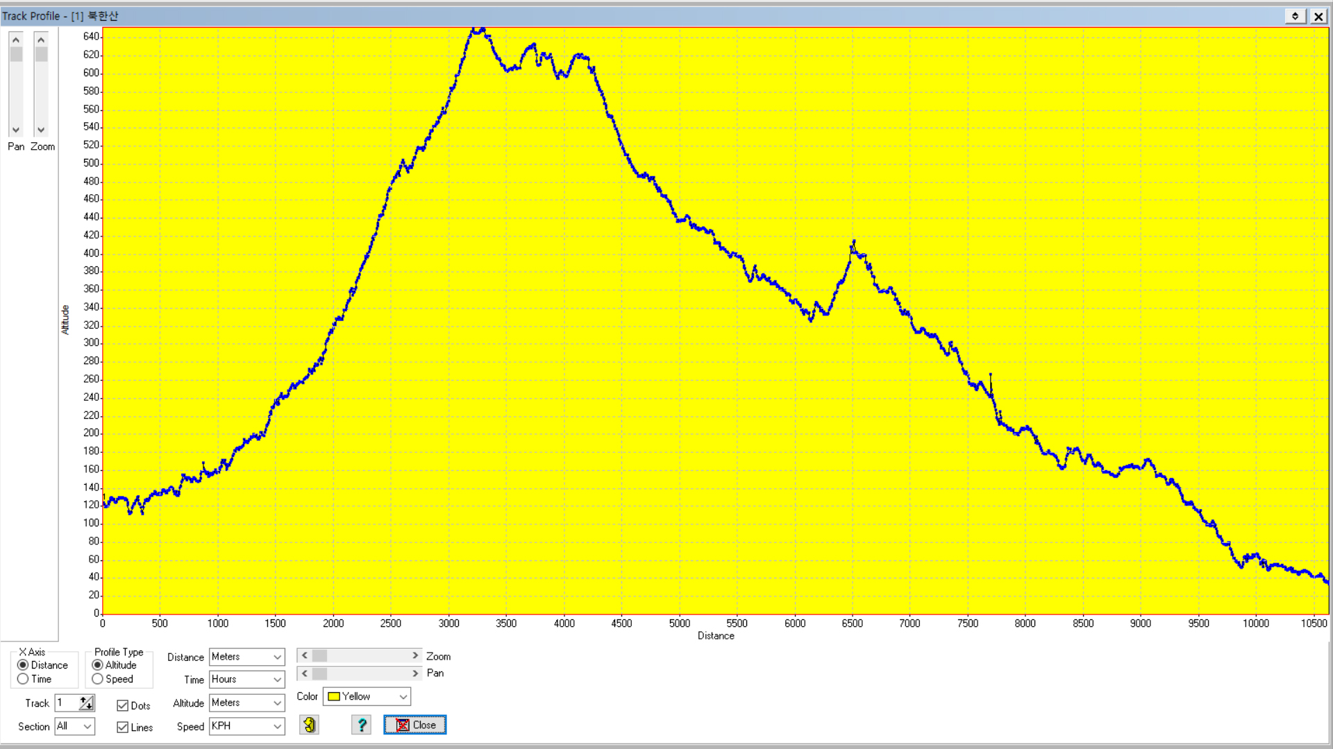Click the restore/pin button in title bar
Screen dimensions: 1333x749
pos(1295,16)
